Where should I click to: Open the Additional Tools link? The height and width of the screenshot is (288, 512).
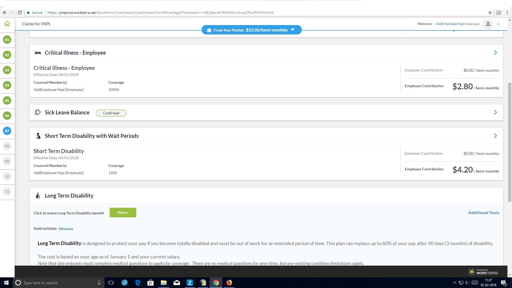click(483, 213)
